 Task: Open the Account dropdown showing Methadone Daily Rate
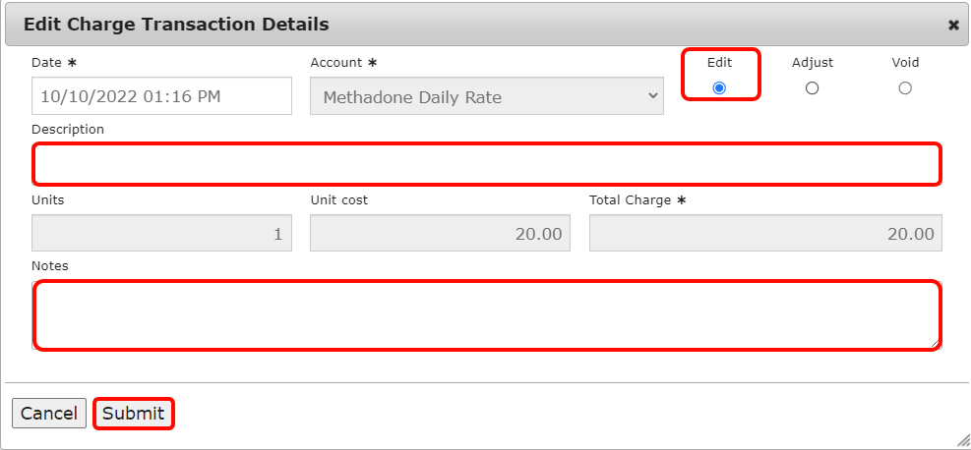pos(487,96)
